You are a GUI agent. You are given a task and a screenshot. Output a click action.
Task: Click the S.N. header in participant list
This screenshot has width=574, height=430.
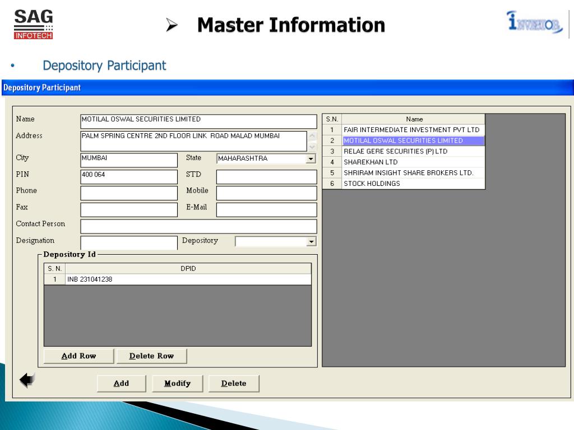click(332, 119)
